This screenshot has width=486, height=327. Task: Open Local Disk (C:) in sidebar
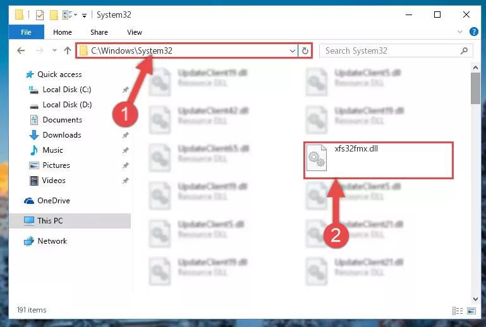[x=66, y=90]
